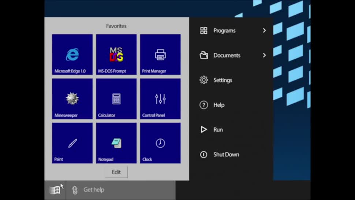The image size is (355, 200).
Task: Click the Windows Start button on taskbar
Action: [55, 190]
